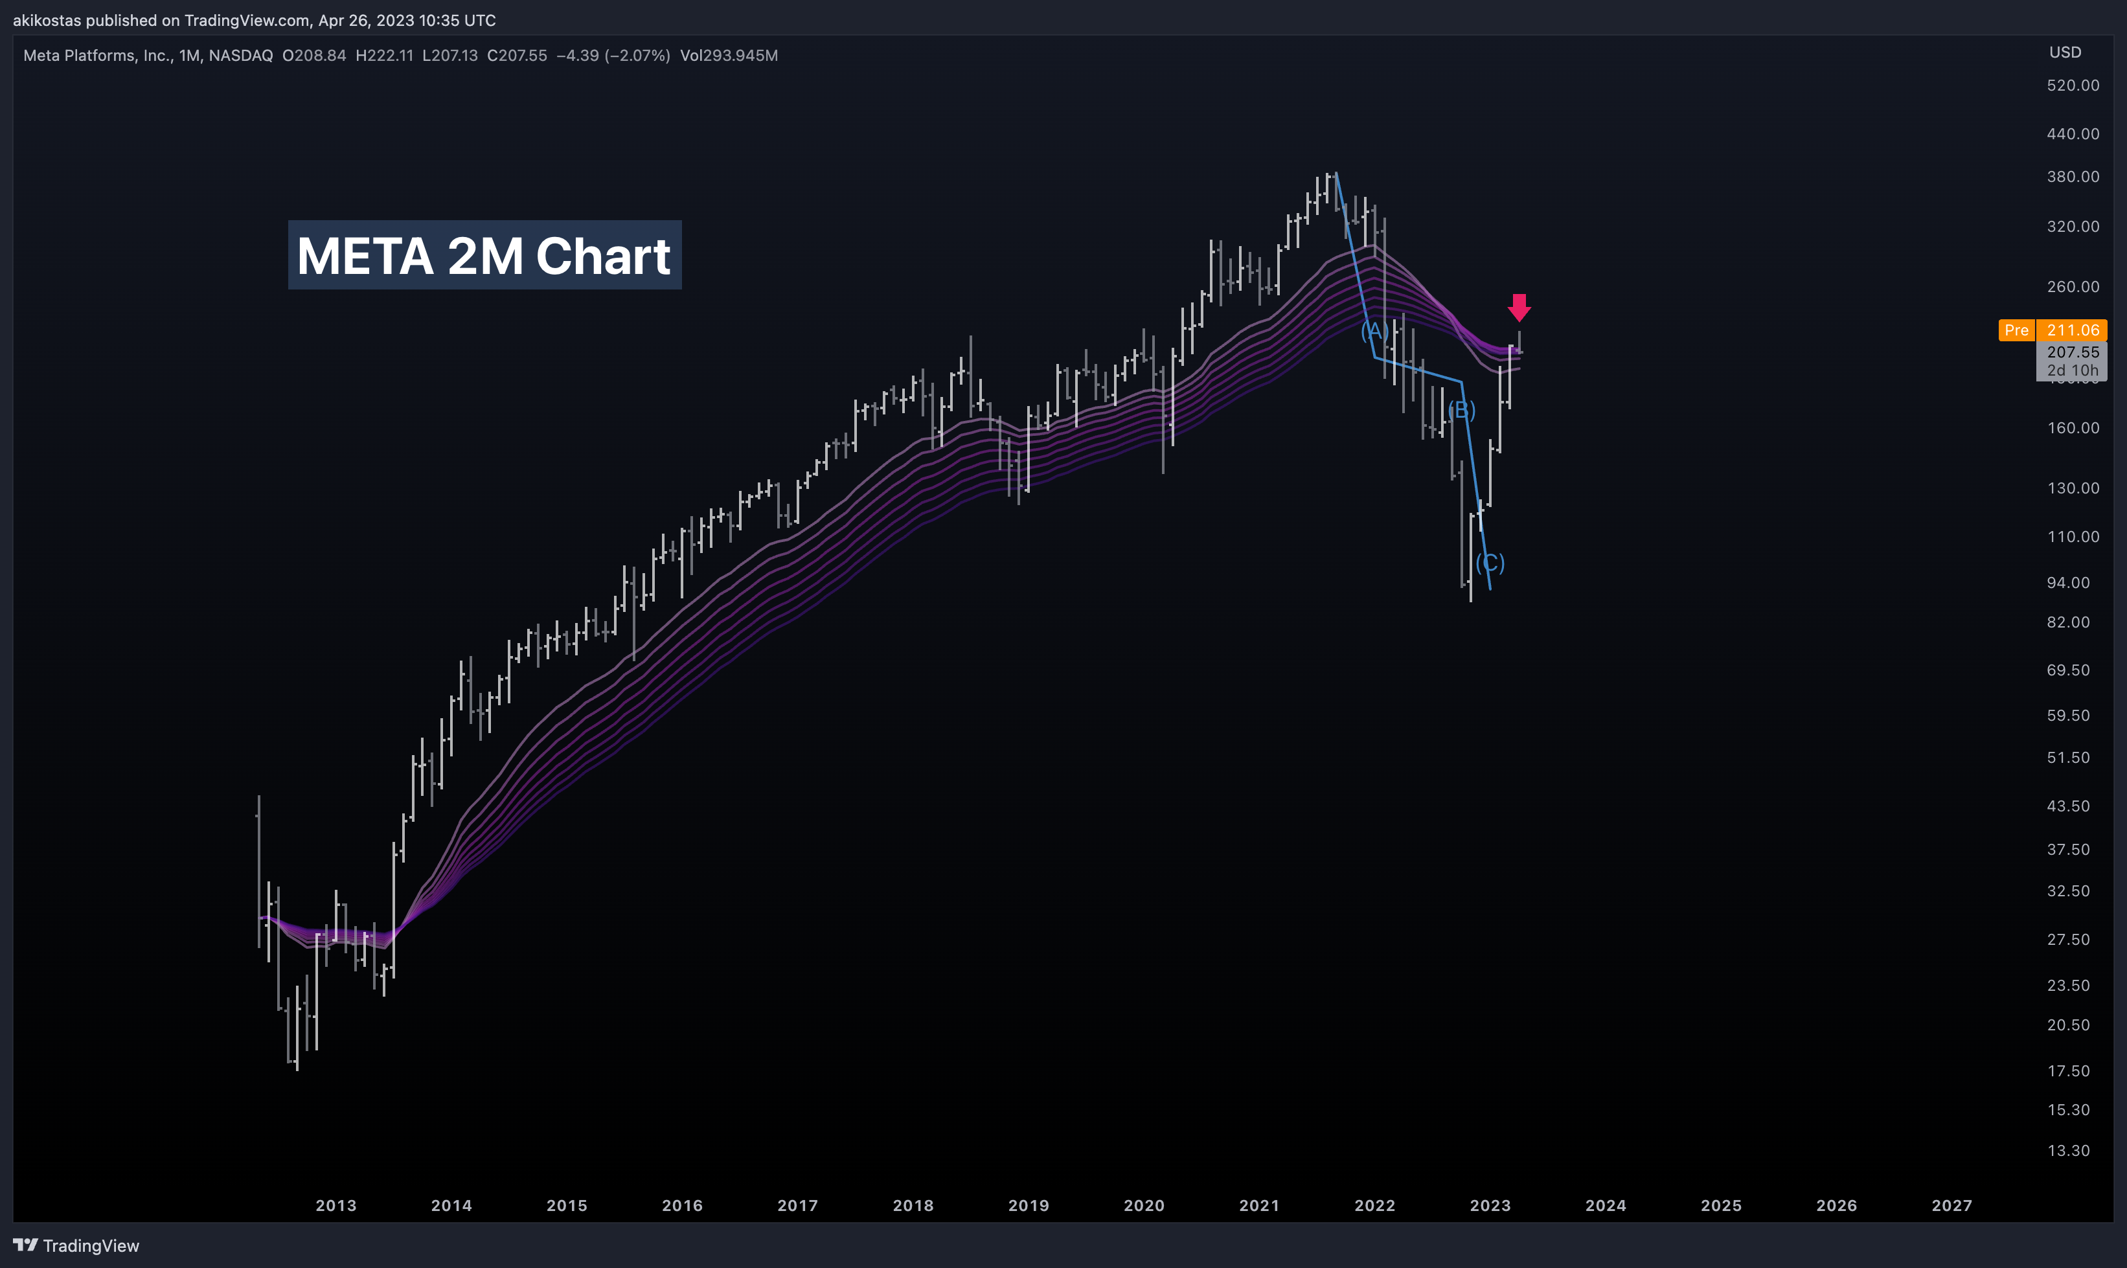Screen dimensions: 2127x1268
Task: Click the −4.39 (−2.07%) change value
Action: point(613,56)
